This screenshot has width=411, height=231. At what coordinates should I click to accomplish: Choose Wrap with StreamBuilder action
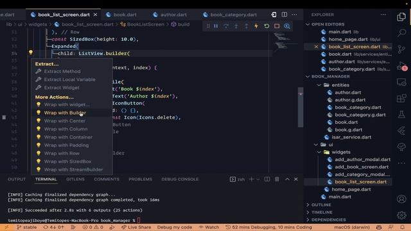(72, 169)
